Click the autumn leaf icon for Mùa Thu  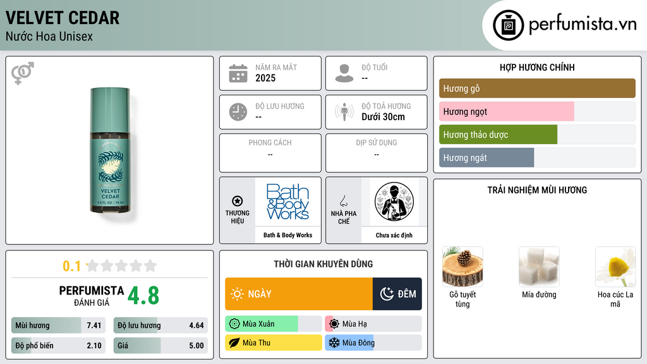(234, 343)
